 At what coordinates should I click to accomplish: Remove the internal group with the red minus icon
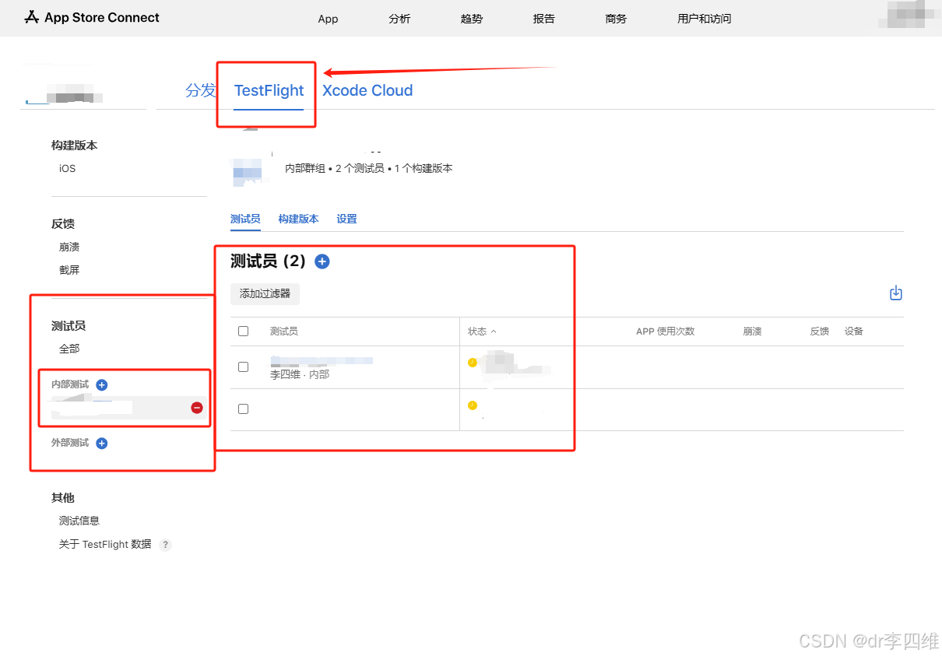point(197,408)
